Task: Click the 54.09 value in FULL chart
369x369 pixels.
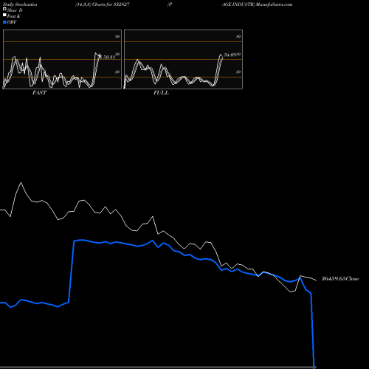Action: pos(230,55)
